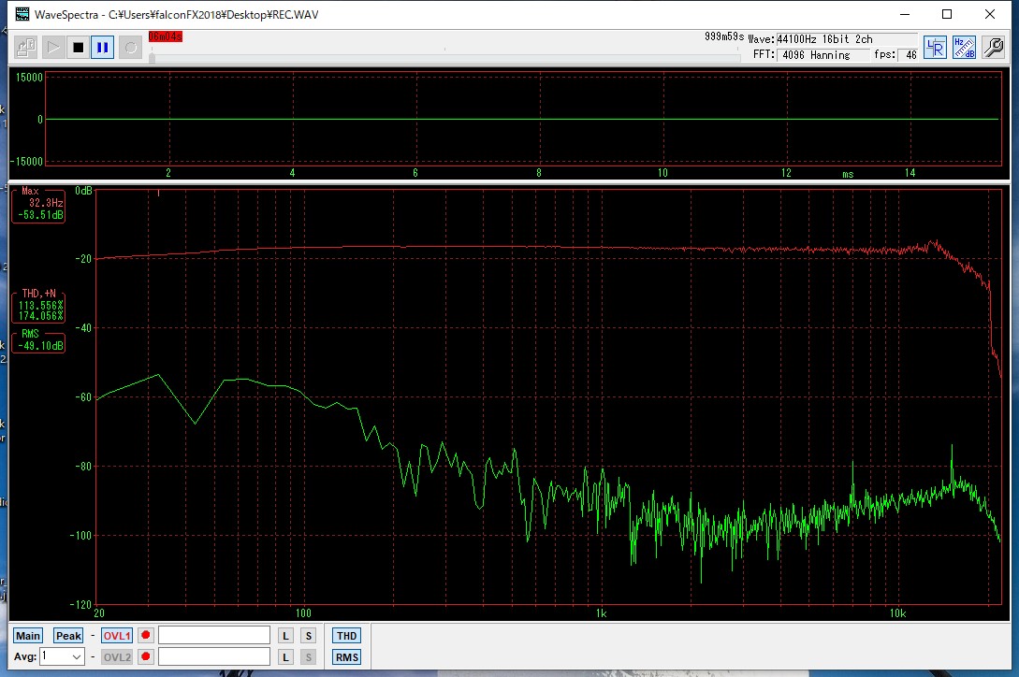Toggle the LR channel display icon
1019x677 pixels.
pos(935,48)
